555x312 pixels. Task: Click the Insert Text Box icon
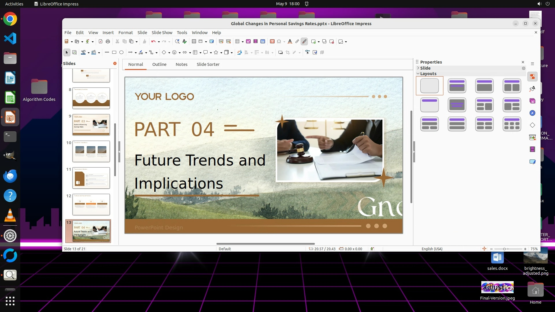point(272,42)
